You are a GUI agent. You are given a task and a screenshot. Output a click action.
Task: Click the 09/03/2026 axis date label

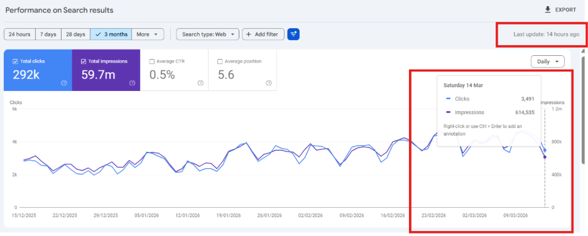point(515,215)
